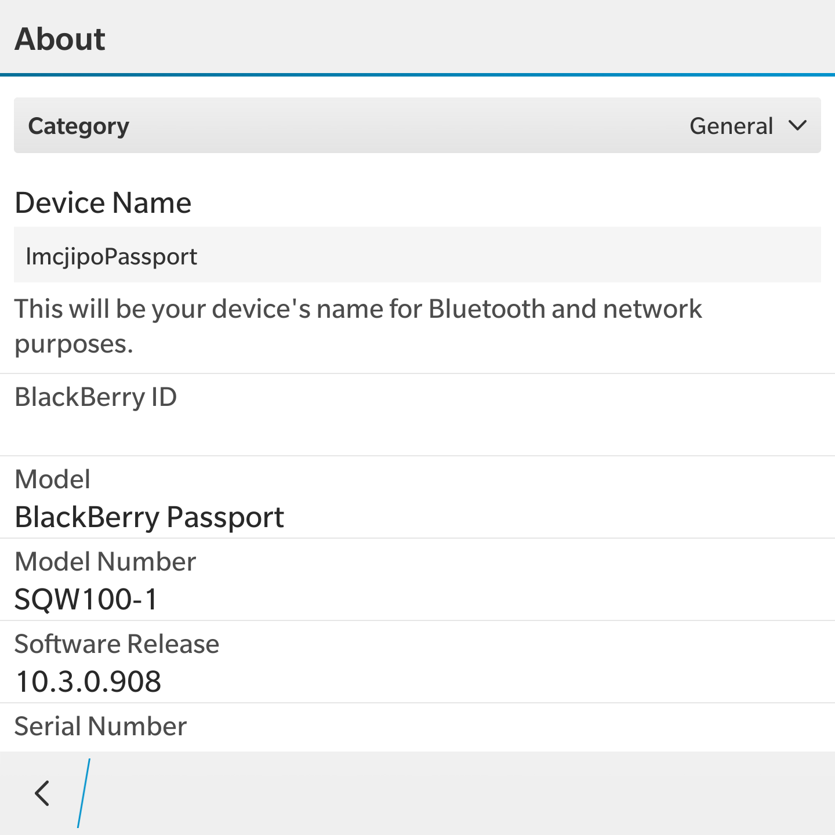Click the arrow icon beside the General label
Screen dimensions: 835x835
[797, 125]
